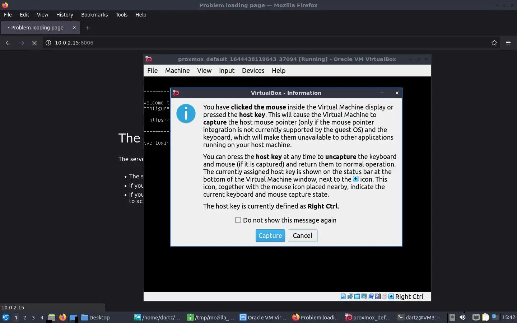Switch to workspace 1

tap(16, 317)
